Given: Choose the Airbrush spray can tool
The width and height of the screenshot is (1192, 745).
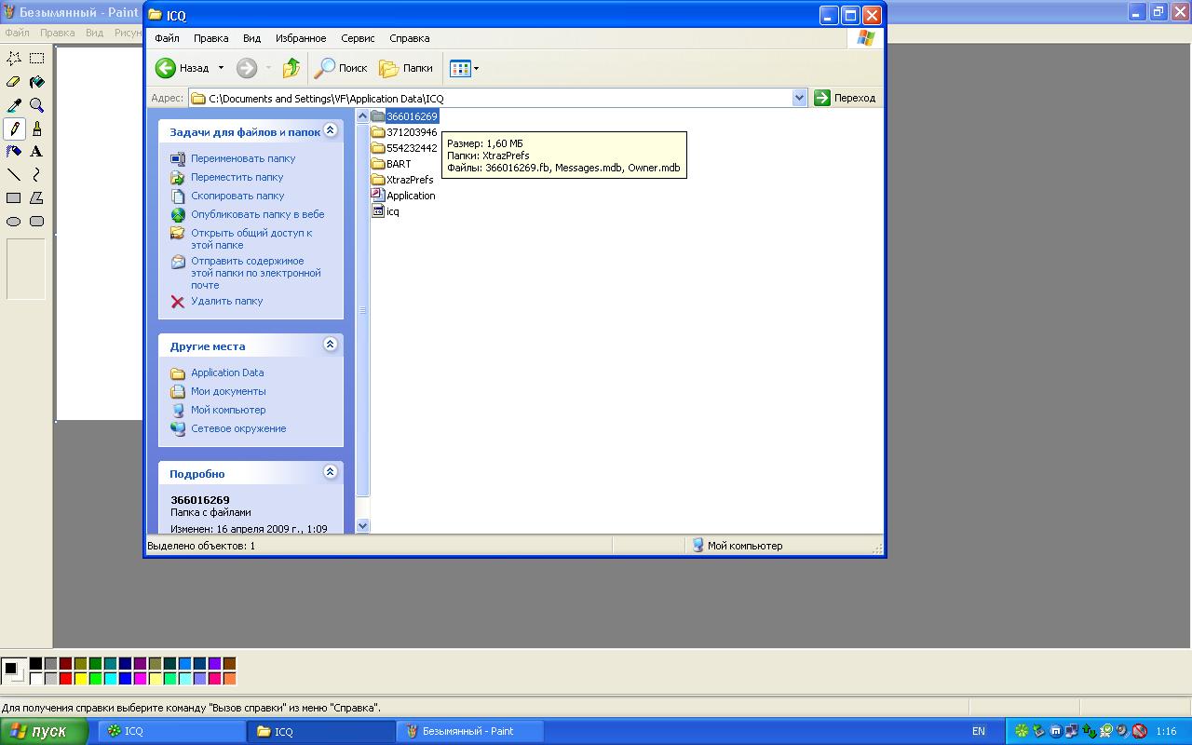Looking at the screenshot, I should click(14, 152).
